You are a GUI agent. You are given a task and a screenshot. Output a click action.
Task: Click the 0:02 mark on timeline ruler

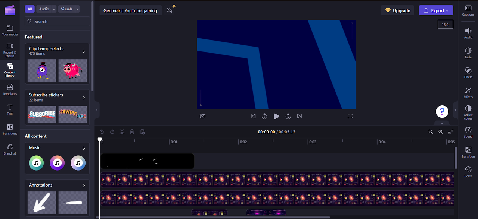[243, 142]
